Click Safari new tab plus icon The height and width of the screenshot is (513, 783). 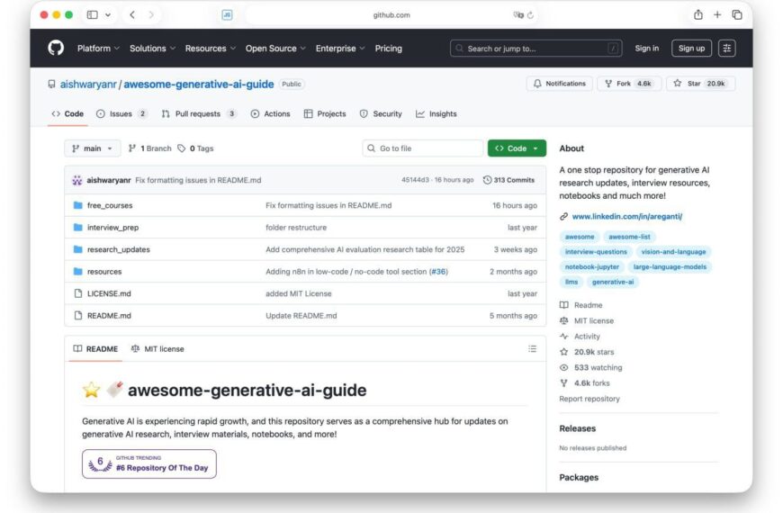[717, 15]
